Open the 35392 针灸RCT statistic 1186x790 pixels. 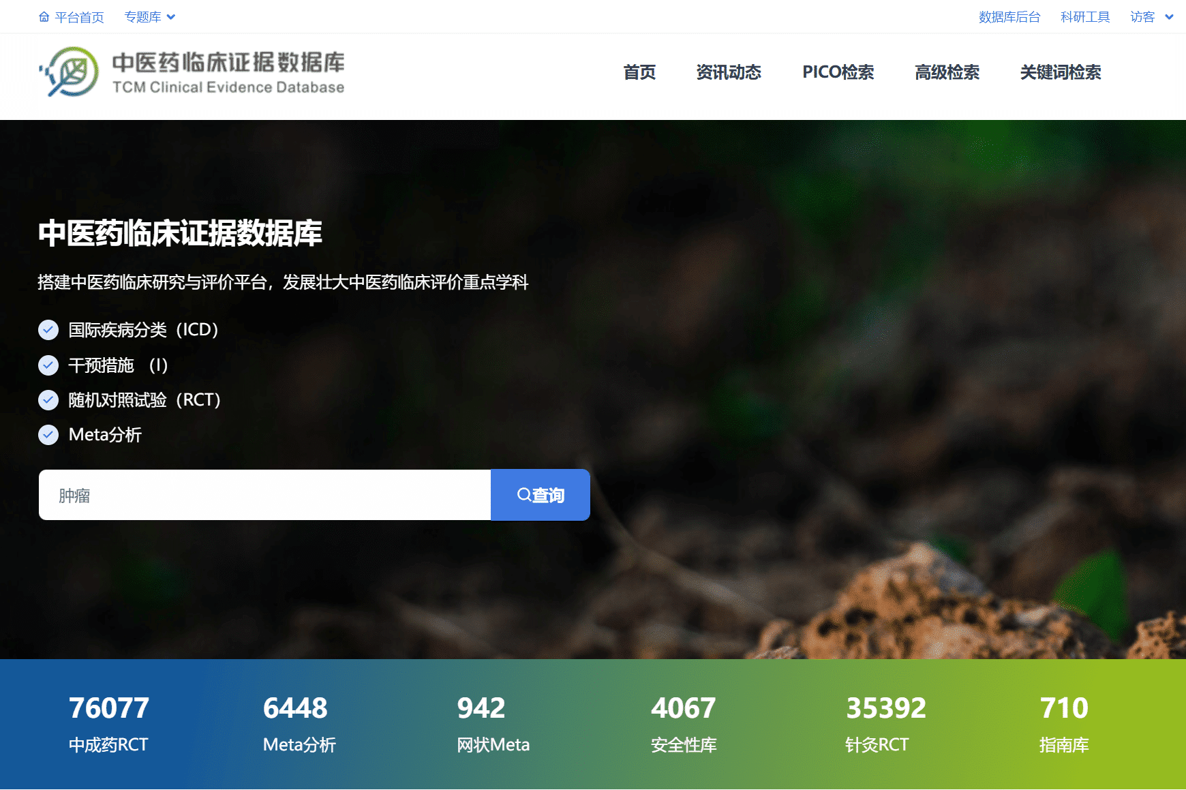click(x=885, y=724)
